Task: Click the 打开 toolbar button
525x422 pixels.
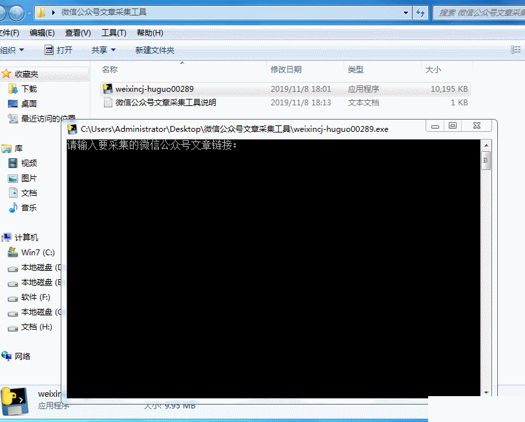Action: coord(59,50)
